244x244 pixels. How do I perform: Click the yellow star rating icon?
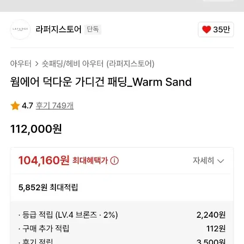[15, 106]
